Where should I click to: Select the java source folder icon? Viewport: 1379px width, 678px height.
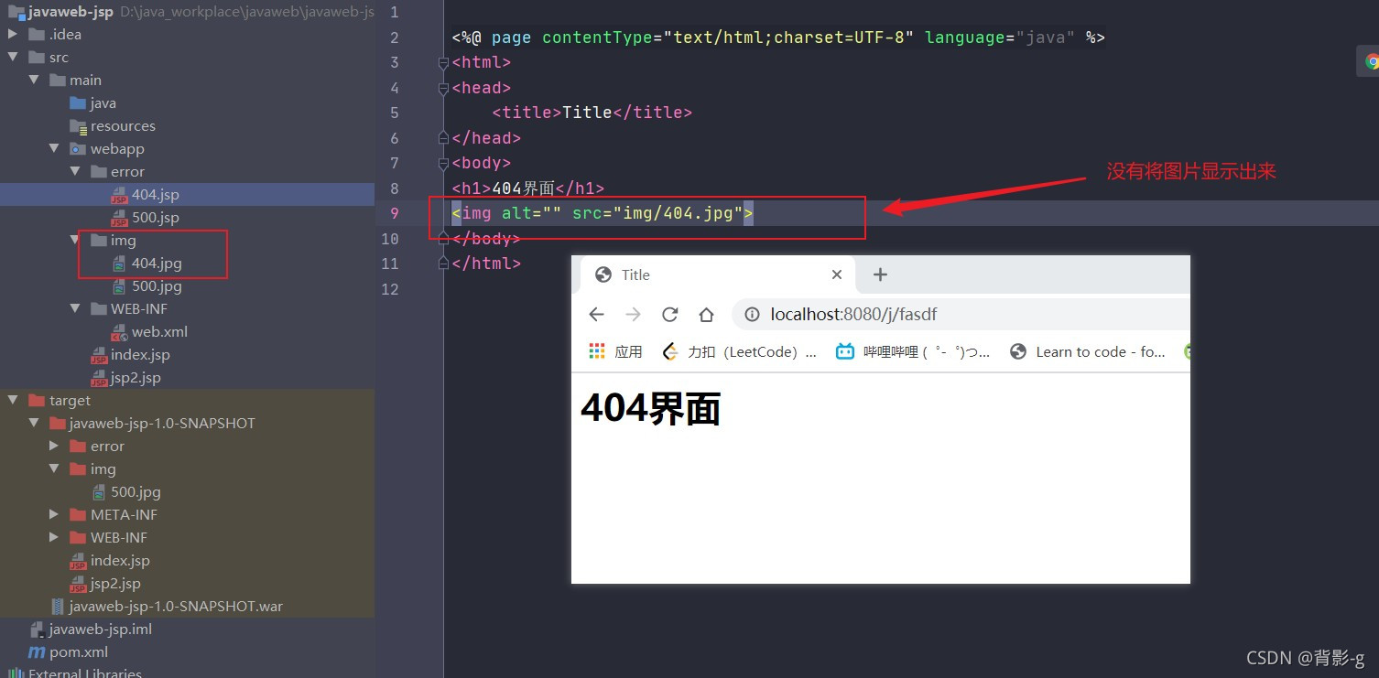[x=78, y=103]
